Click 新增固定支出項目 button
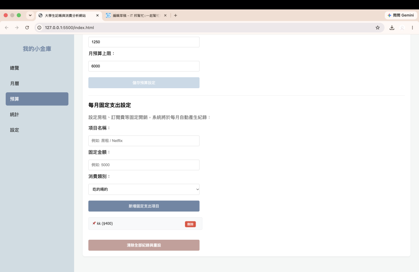 (144, 206)
